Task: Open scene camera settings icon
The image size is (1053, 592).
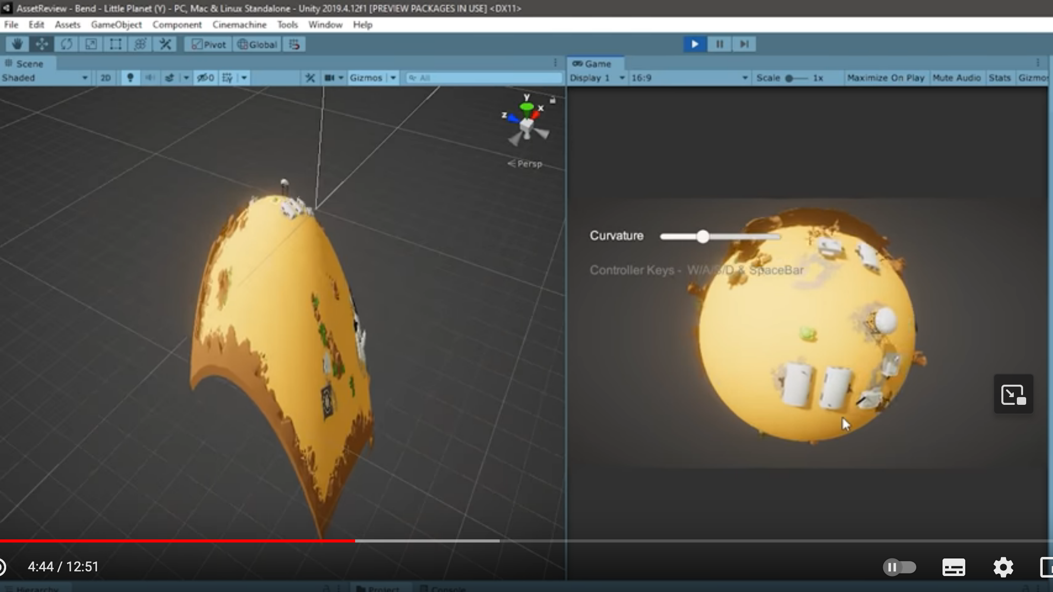Action: [x=329, y=78]
